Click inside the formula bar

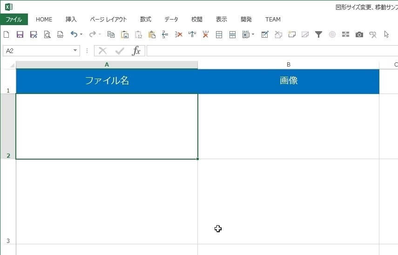pos(270,51)
